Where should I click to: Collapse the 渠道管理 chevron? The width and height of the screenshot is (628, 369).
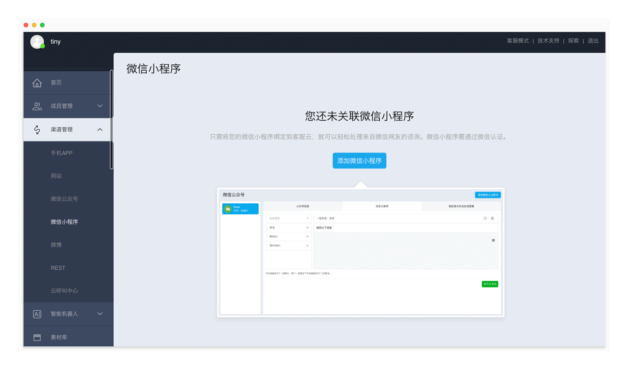pos(100,130)
